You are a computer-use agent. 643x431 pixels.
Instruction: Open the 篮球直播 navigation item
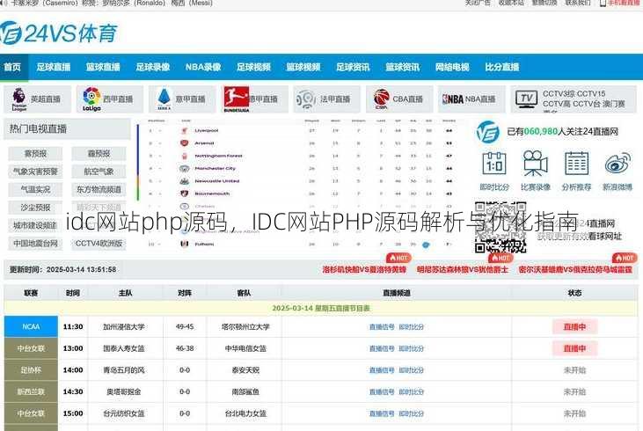103,67
